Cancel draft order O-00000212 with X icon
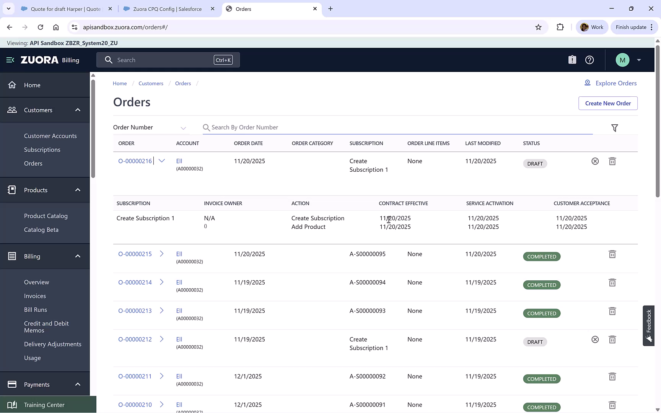This screenshot has height=413, width=661. tap(595, 339)
